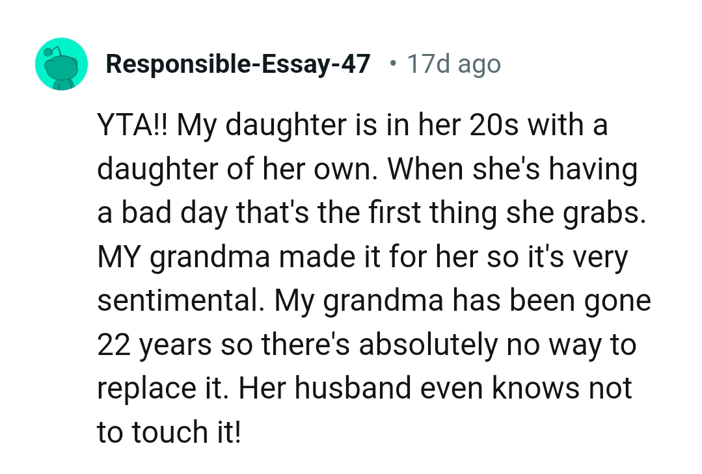Open the Responsible-Essay-47 user profile

pyautogui.click(x=237, y=64)
